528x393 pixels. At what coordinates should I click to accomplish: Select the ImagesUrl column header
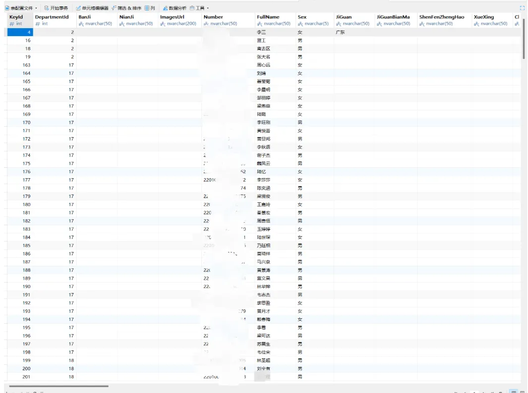coord(180,20)
